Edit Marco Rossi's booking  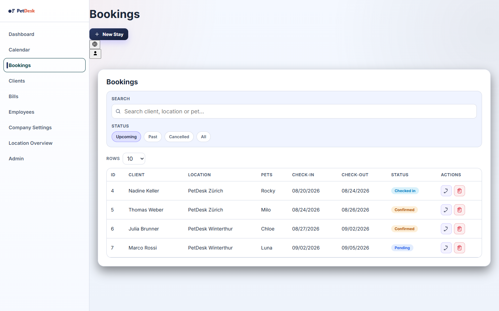446,248
